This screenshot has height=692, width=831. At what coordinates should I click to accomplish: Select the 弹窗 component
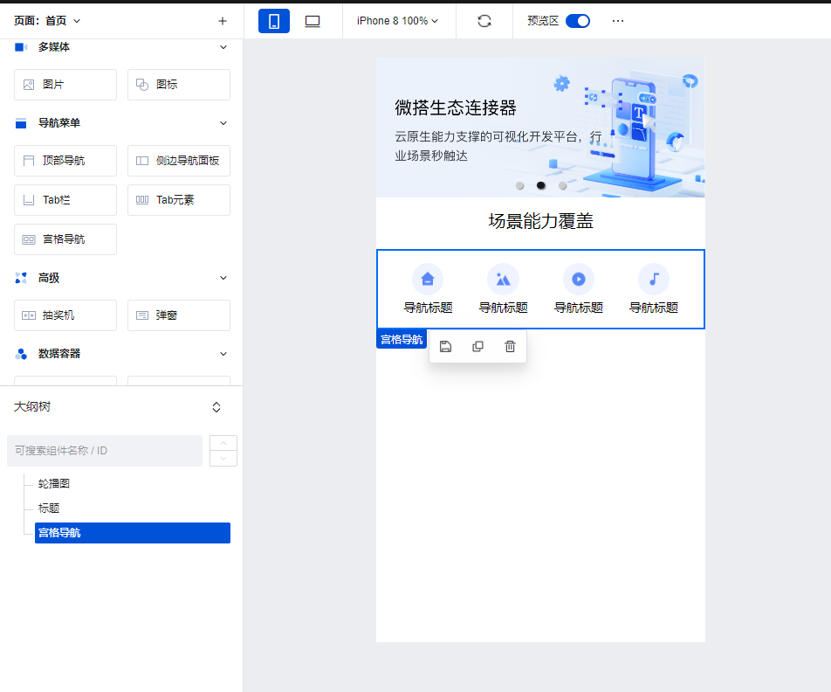point(179,315)
